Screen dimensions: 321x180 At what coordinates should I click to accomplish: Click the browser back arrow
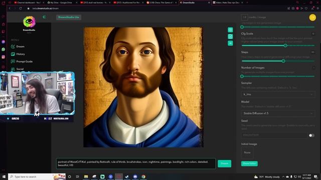click(x=10, y=8)
